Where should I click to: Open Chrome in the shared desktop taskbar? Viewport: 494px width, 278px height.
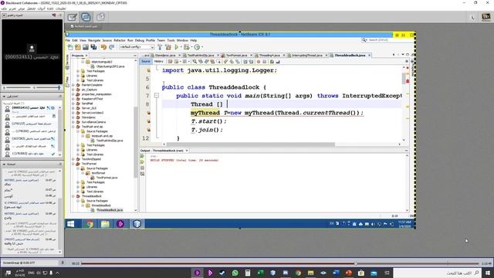[90, 224]
